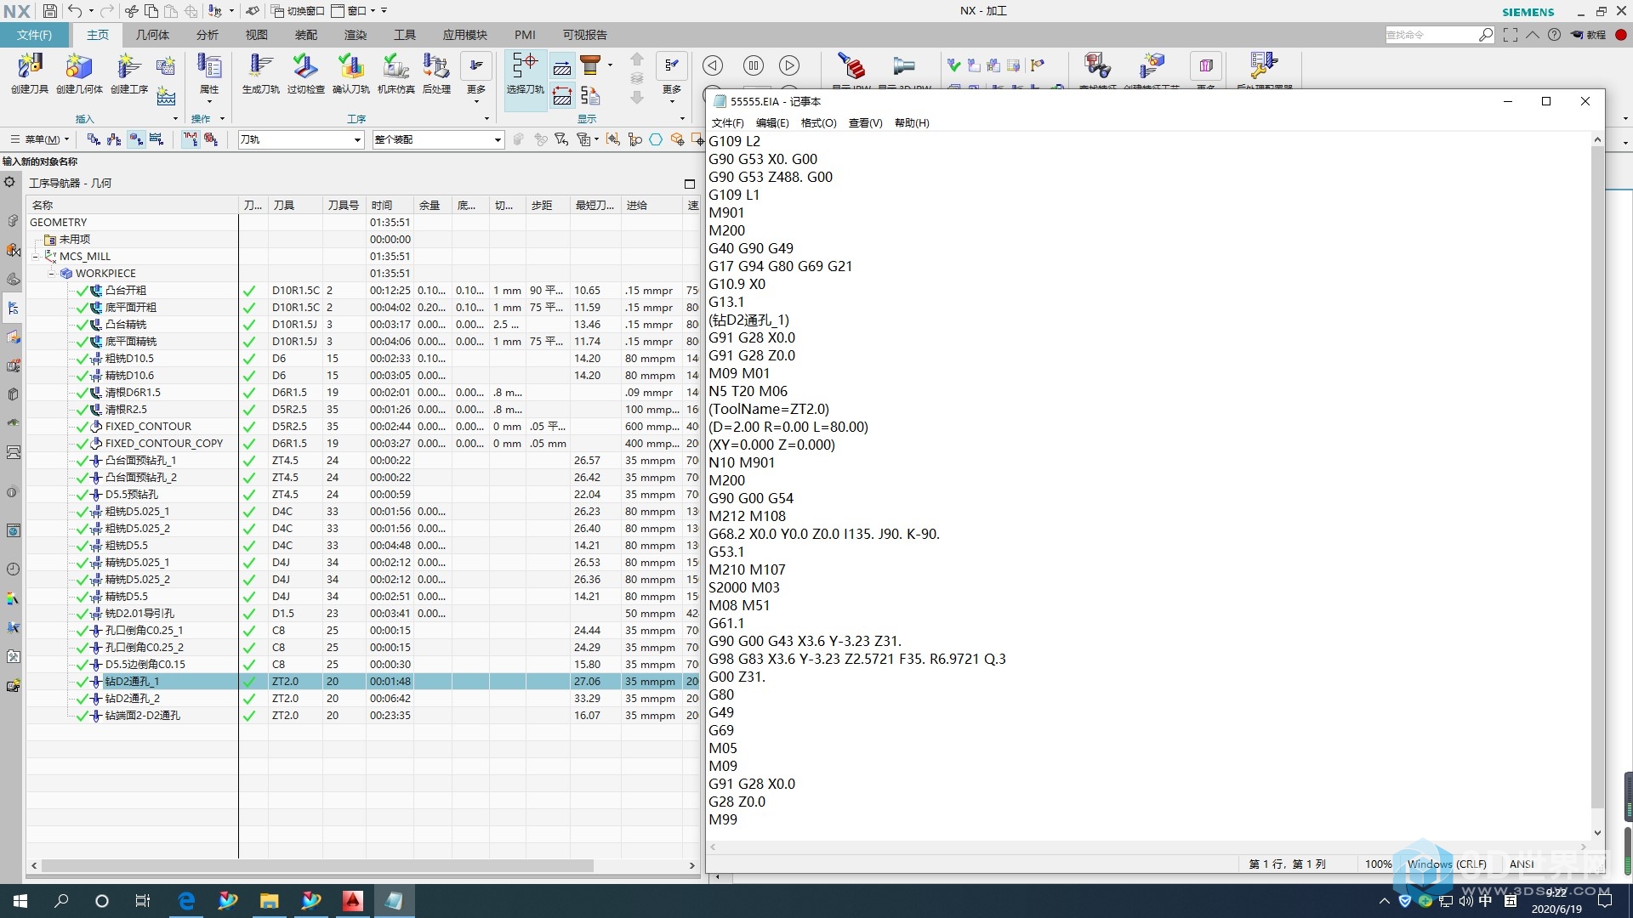Click the Notepad vertical scrollbar down arrow
Image resolution: width=1633 pixels, height=918 pixels.
click(x=1597, y=833)
